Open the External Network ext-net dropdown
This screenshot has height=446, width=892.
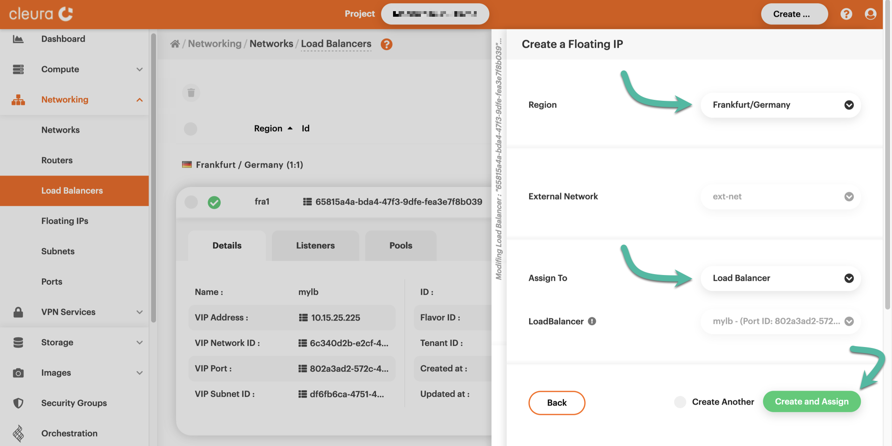(x=780, y=197)
